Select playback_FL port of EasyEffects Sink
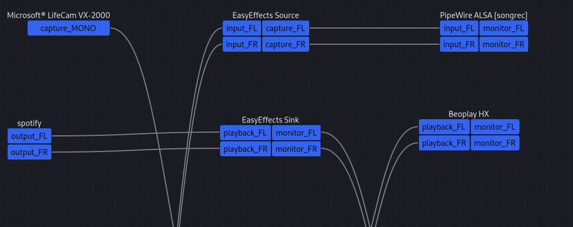The height and width of the screenshot is (227, 573). coord(245,133)
